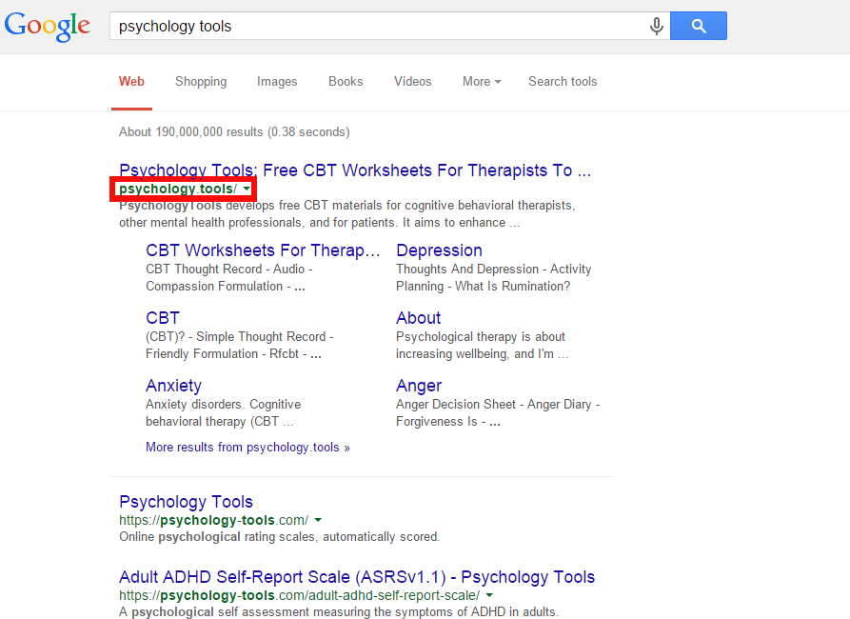Click the Google logo

[x=48, y=26]
